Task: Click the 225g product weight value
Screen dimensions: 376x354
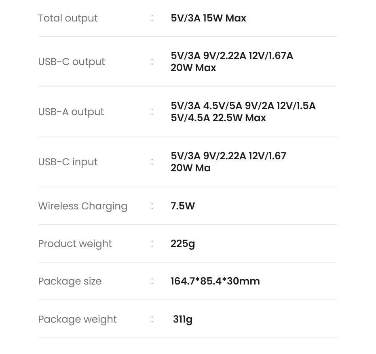Action: [183, 244]
